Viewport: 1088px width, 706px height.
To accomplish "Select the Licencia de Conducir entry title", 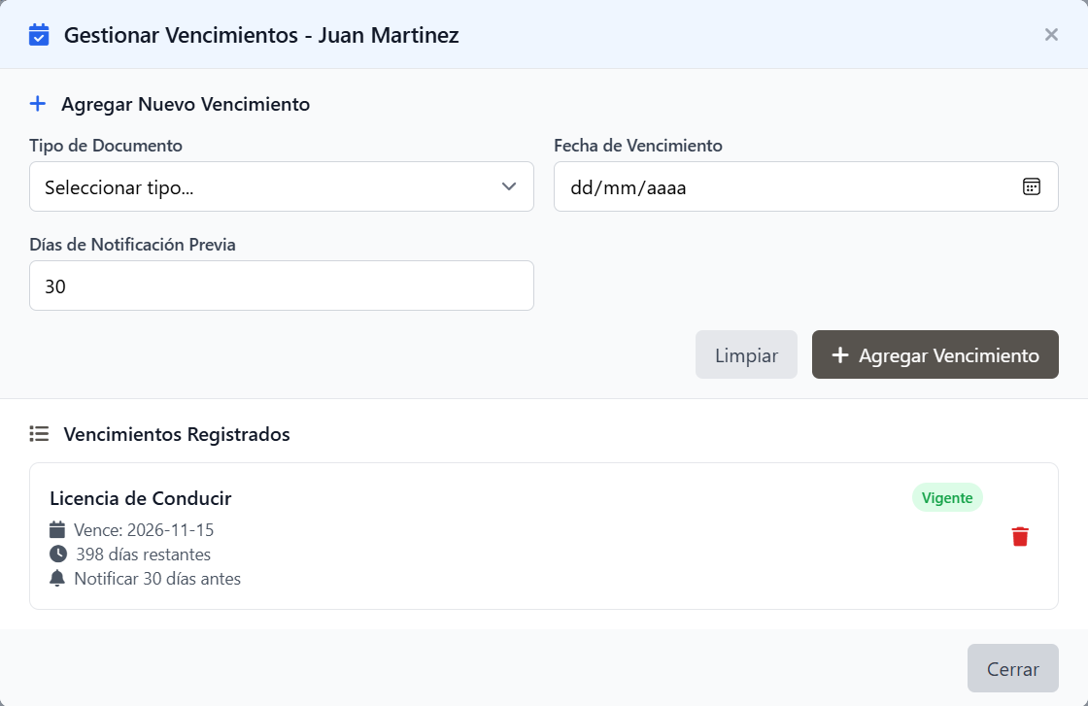I will (141, 498).
